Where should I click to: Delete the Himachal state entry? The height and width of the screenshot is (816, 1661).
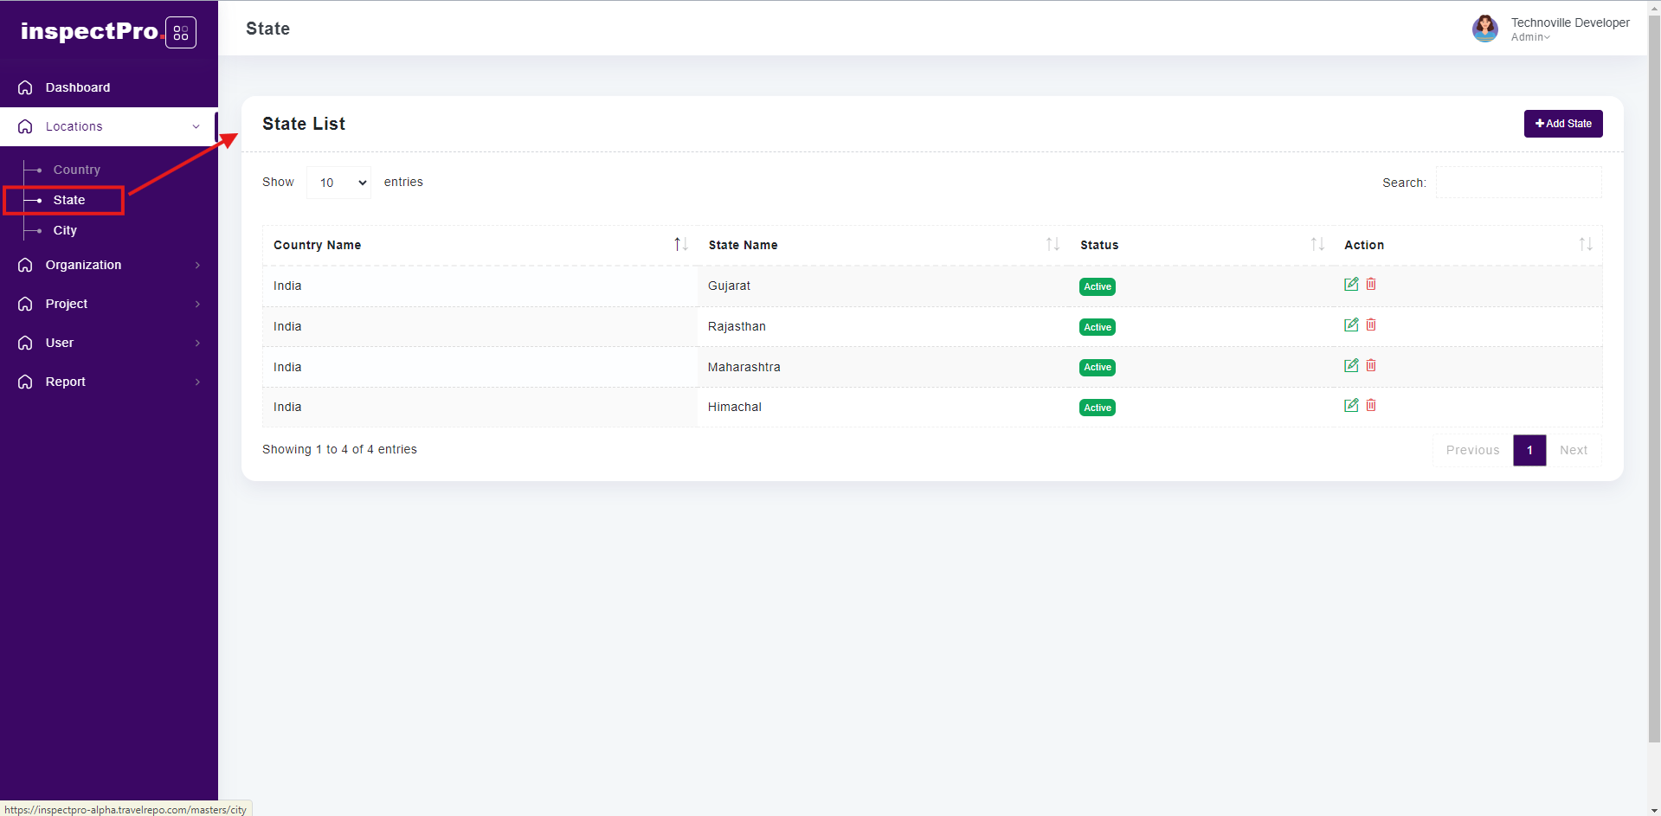(x=1371, y=405)
